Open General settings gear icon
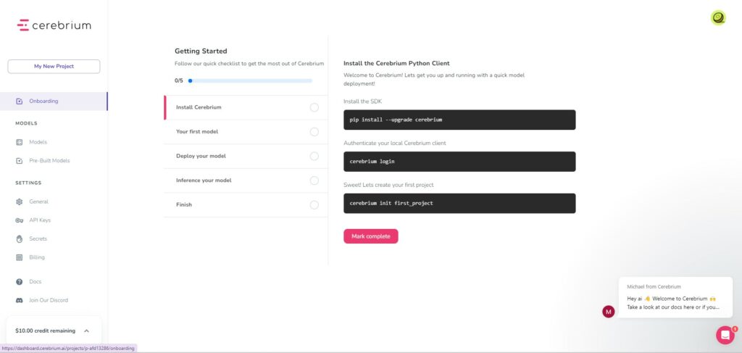This screenshot has width=742, height=353. pyautogui.click(x=20, y=202)
